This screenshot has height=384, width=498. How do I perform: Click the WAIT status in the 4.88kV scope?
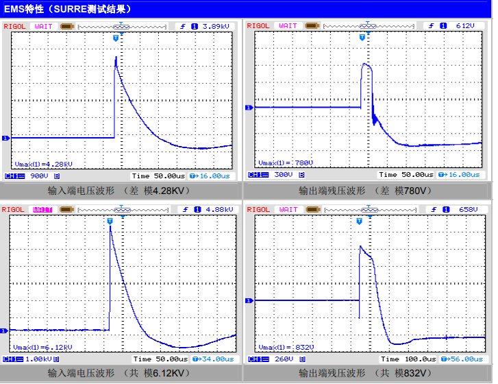(x=43, y=209)
